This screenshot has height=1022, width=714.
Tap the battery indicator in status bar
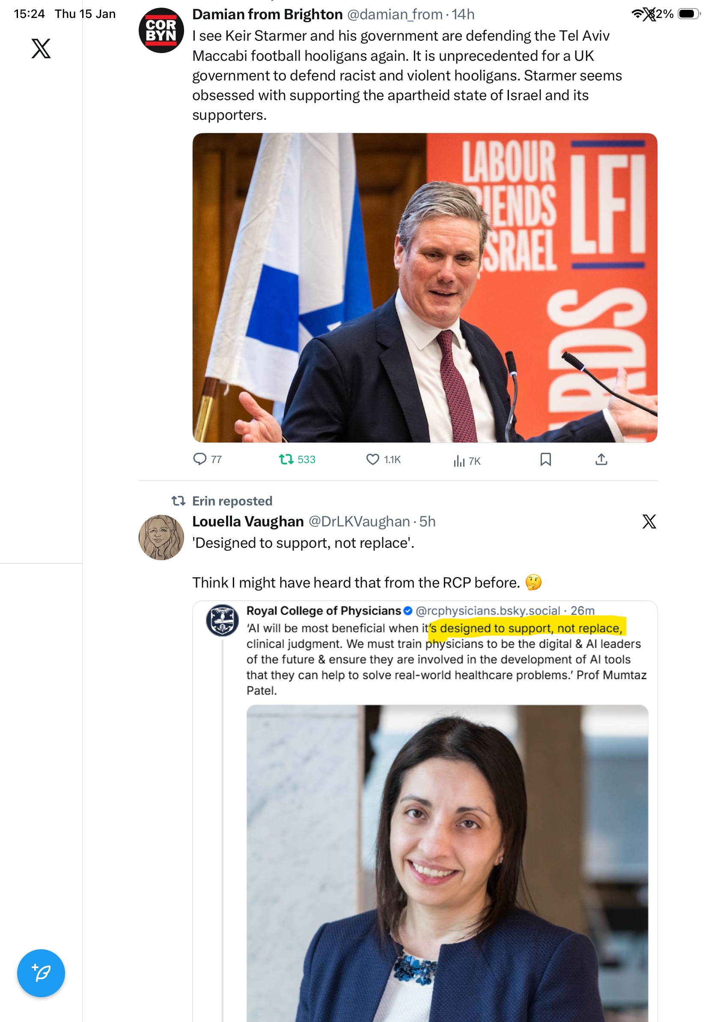point(689,14)
